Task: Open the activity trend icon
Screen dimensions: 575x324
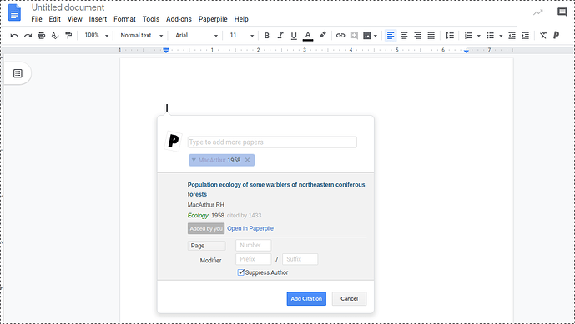Action: [x=538, y=12]
